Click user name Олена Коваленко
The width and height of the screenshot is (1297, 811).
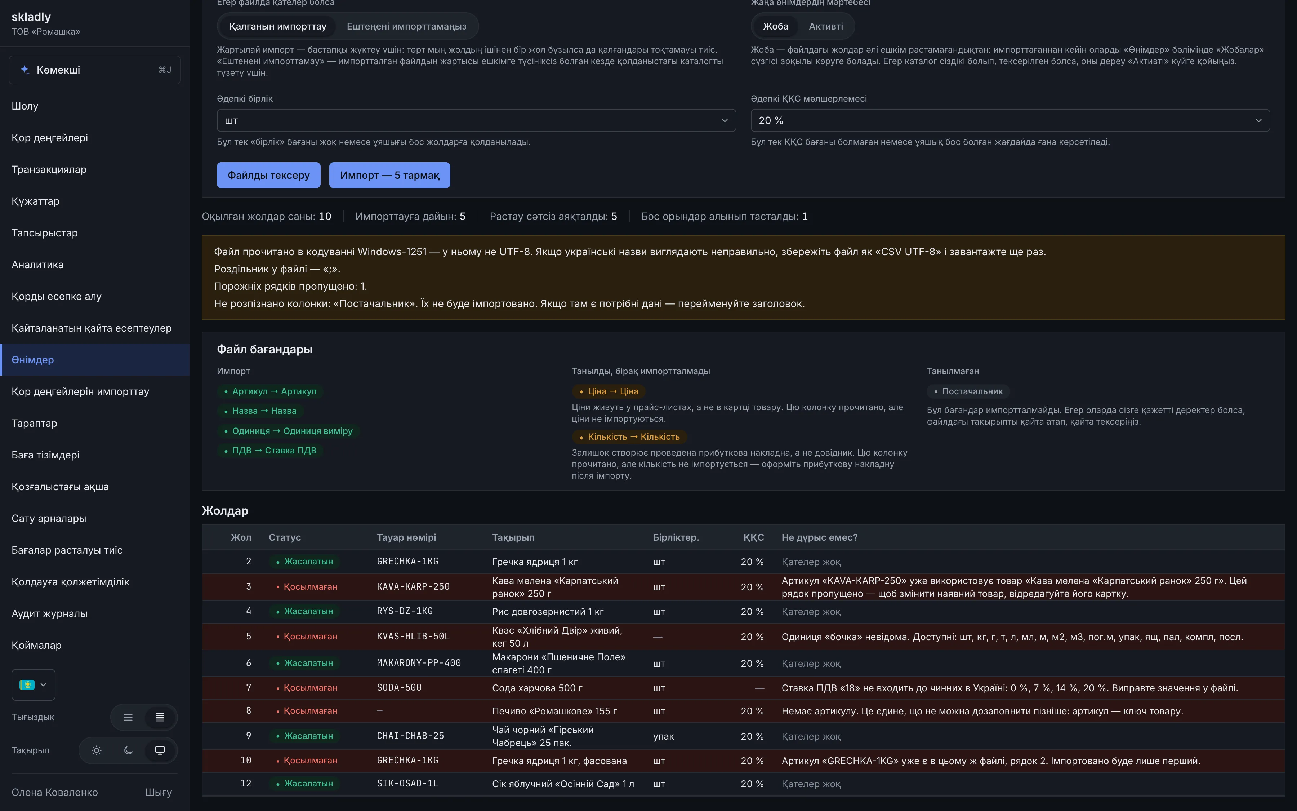(x=55, y=792)
